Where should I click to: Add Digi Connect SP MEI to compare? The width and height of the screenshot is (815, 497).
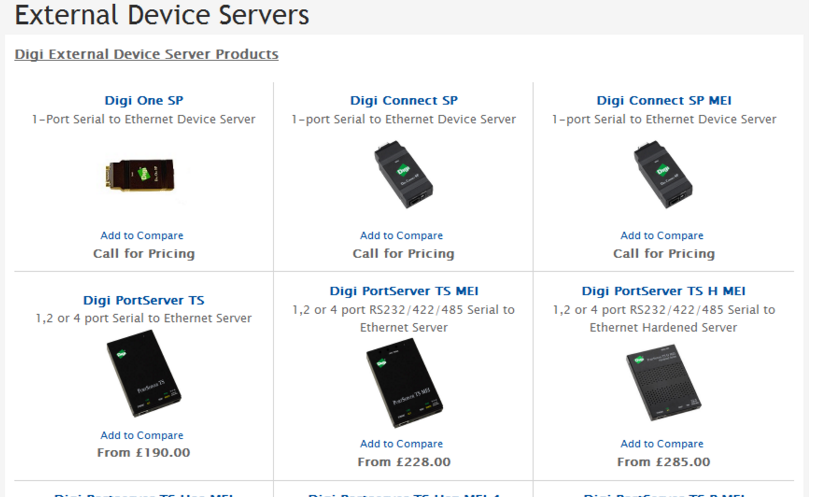click(x=661, y=235)
